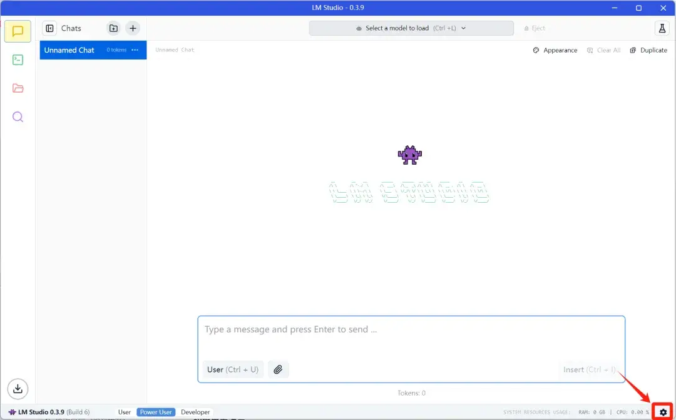The height and width of the screenshot is (420, 676).
Task: Close the LM Studio window
Action: tap(663, 8)
